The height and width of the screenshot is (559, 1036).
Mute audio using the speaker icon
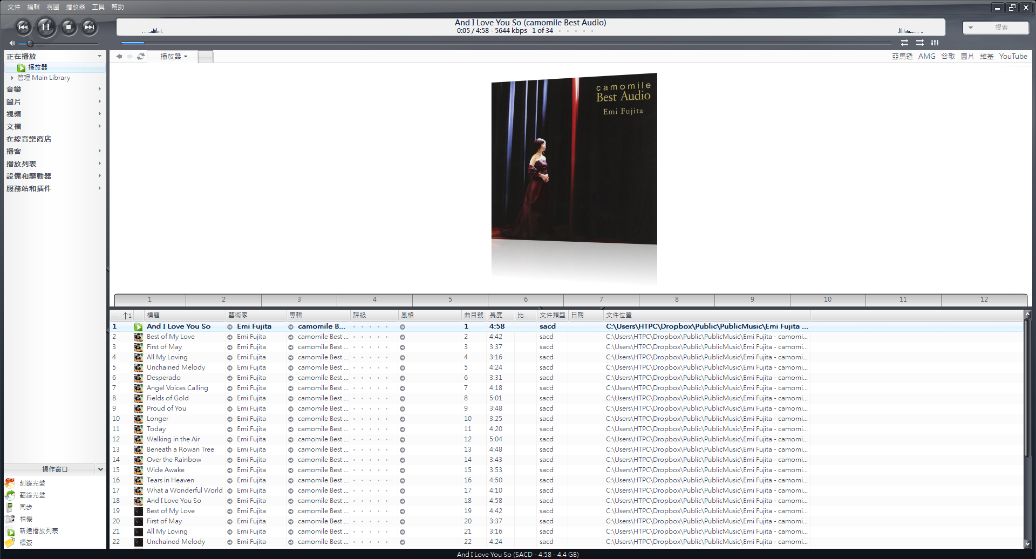click(x=12, y=43)
